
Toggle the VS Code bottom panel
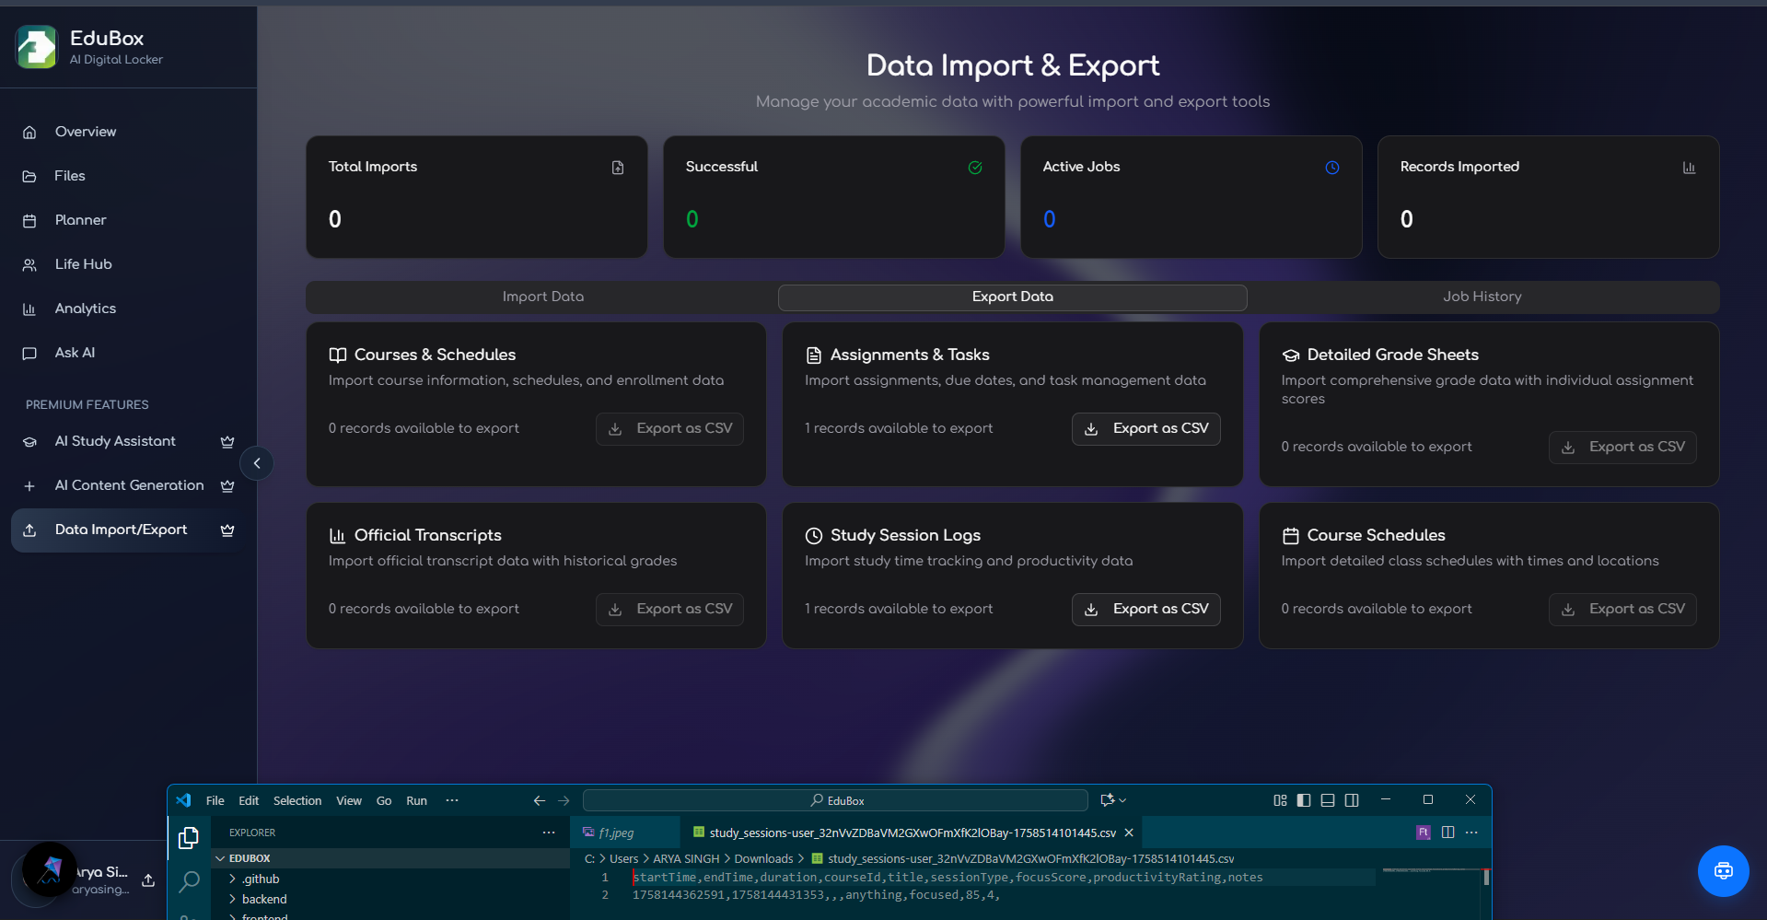(1328, 800)
